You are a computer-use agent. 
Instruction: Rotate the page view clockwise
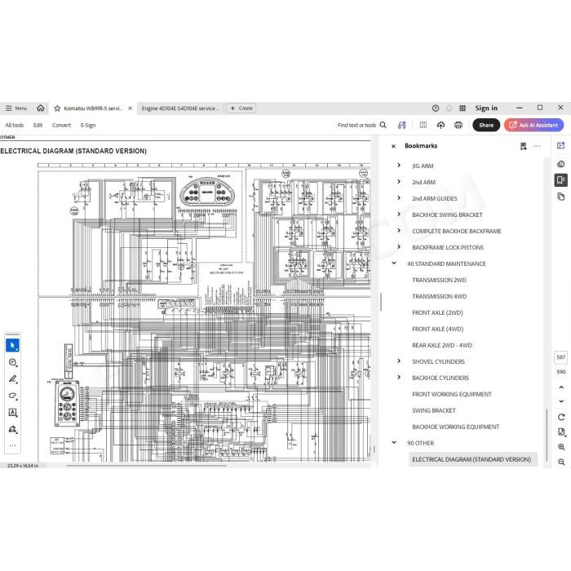[x=561, y=417]
